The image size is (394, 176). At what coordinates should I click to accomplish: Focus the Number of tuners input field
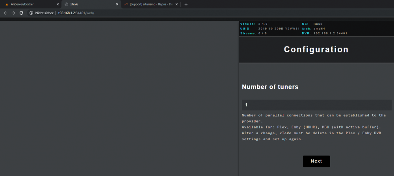point(317,105)
